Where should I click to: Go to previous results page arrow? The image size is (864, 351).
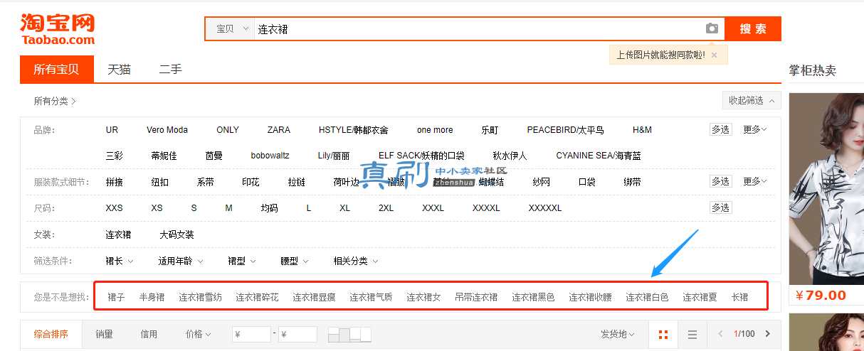point(720,334)
